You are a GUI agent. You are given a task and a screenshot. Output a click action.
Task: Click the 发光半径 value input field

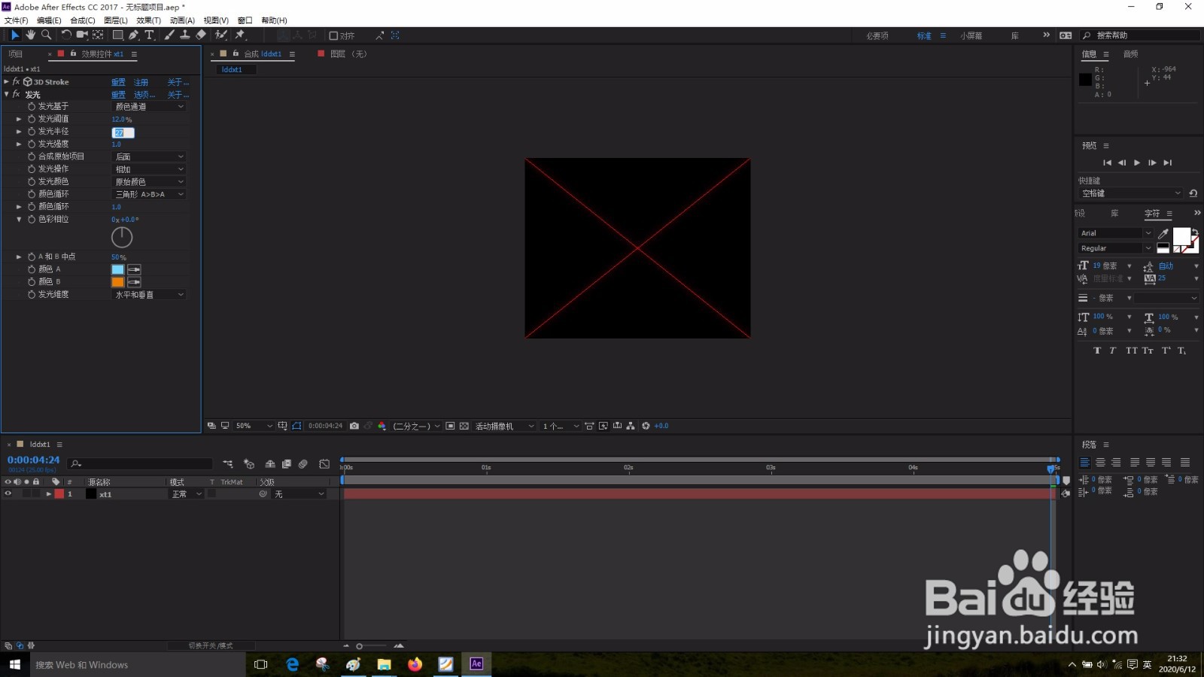(x=123, y=132)
